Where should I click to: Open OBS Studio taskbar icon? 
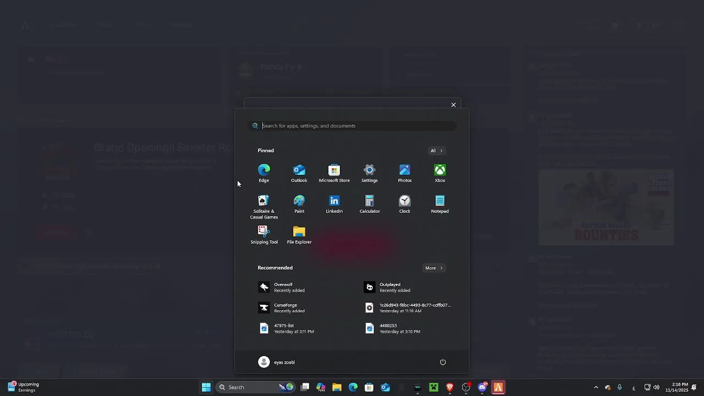[466, 387]
